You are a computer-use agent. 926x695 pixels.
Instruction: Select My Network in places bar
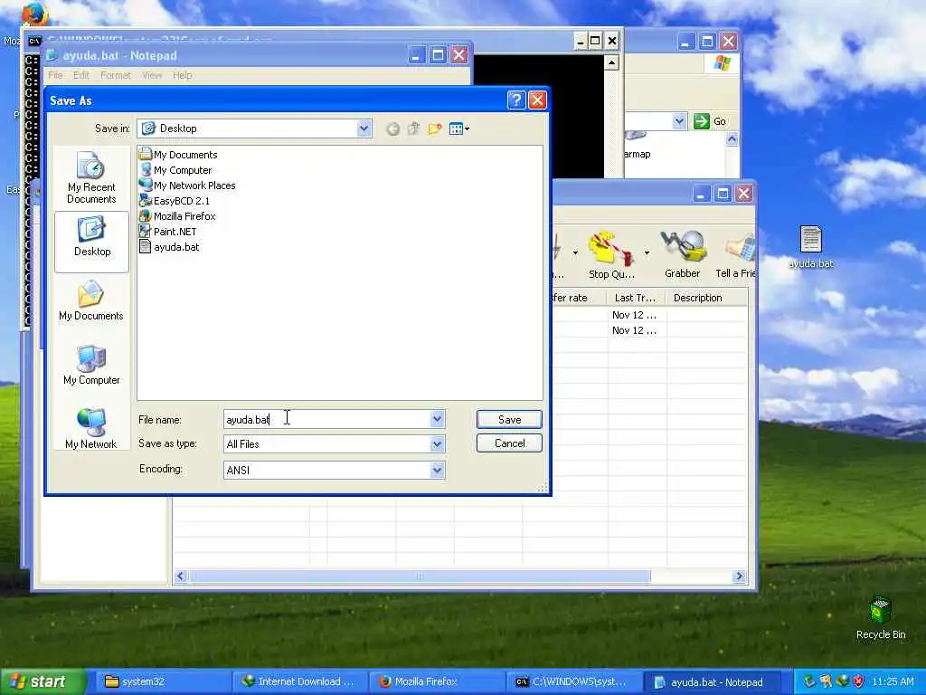(91, 429)
